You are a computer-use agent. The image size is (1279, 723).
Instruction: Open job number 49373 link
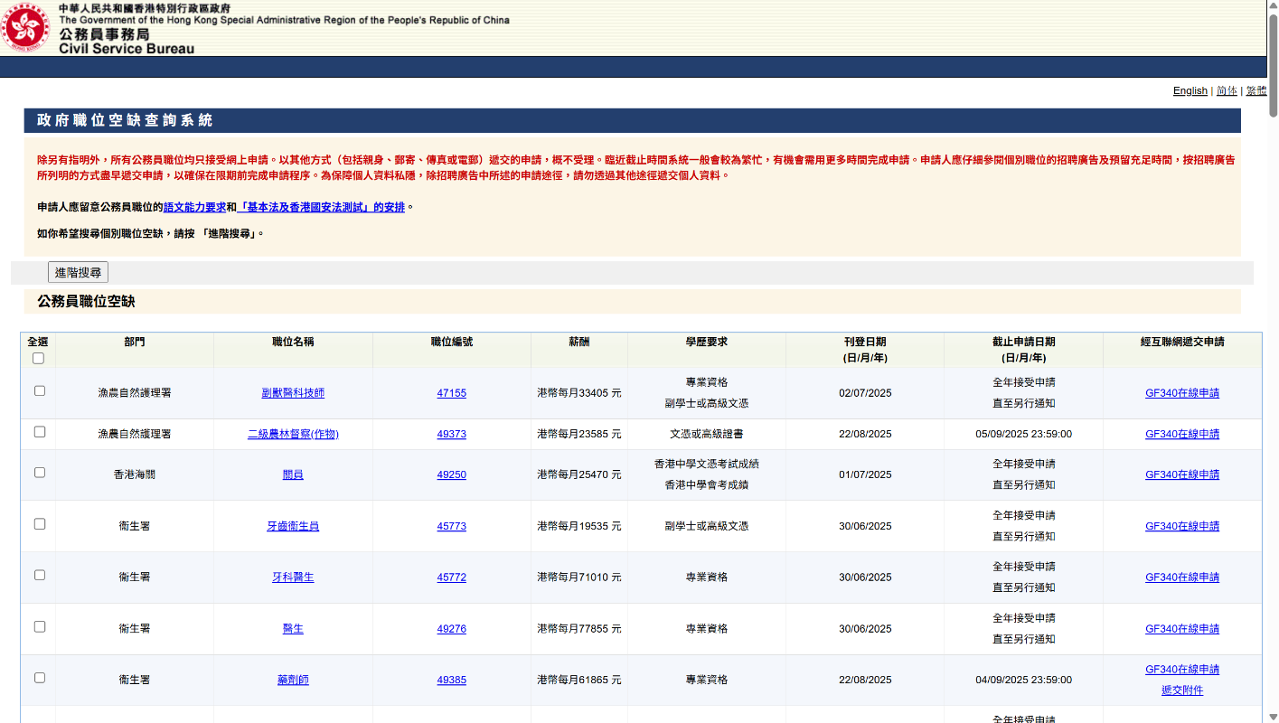(x=451, y=434)
